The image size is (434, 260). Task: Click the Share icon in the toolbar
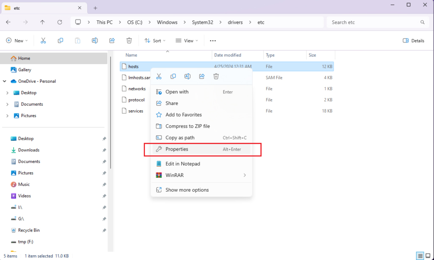112,41
